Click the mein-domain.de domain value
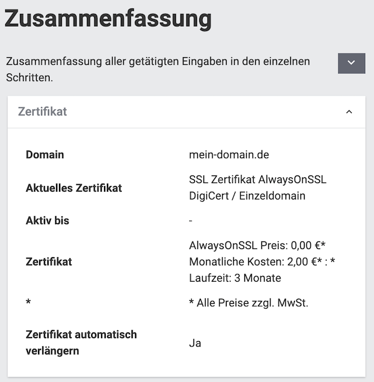Image resolution: width=374 pixels, height=382 pixels. 229,155
